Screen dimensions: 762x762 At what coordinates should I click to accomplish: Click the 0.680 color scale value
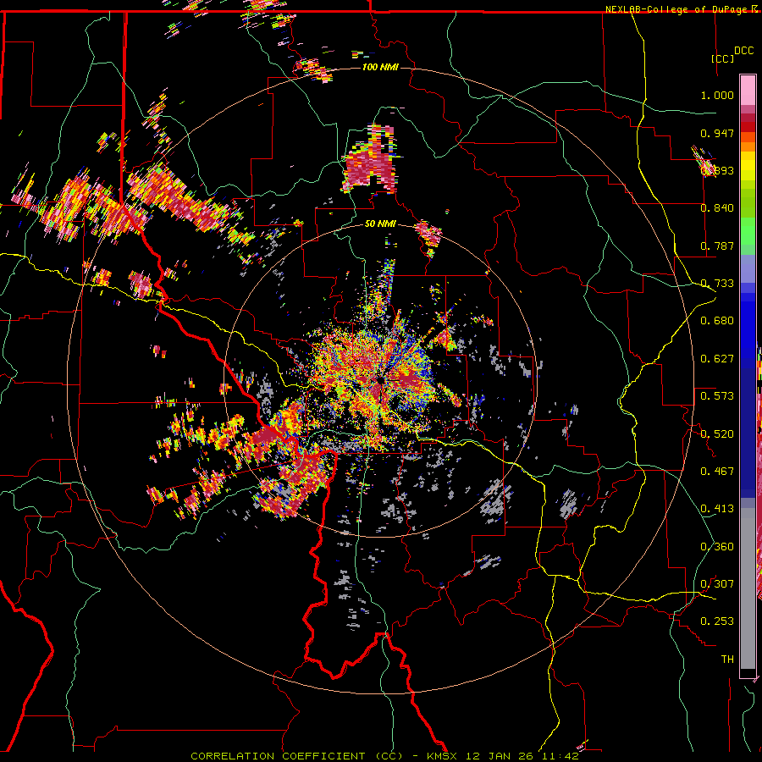[717, 321]
